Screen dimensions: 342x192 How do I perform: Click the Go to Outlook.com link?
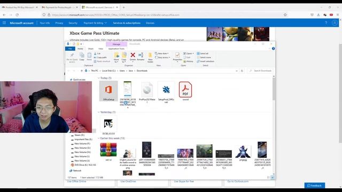point(238,181)
